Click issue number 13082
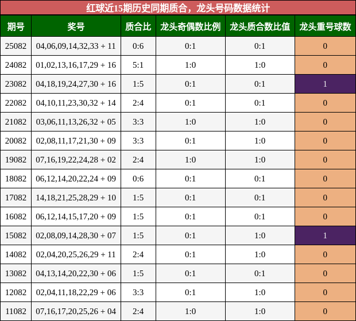 [x=16, y=273]
